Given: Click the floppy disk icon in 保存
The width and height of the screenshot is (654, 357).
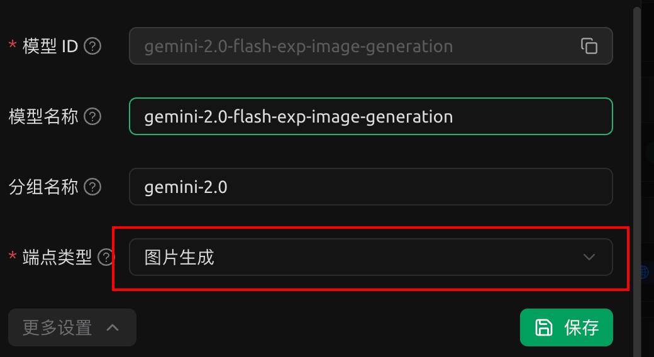Looking at the screenshot, I should coord(544,327).
